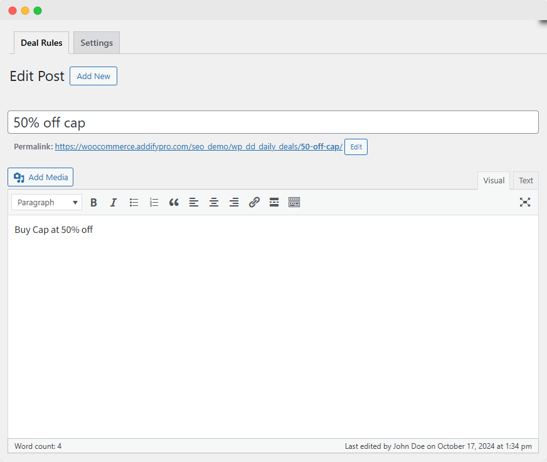Insert Read More tag

coord(274,202)
